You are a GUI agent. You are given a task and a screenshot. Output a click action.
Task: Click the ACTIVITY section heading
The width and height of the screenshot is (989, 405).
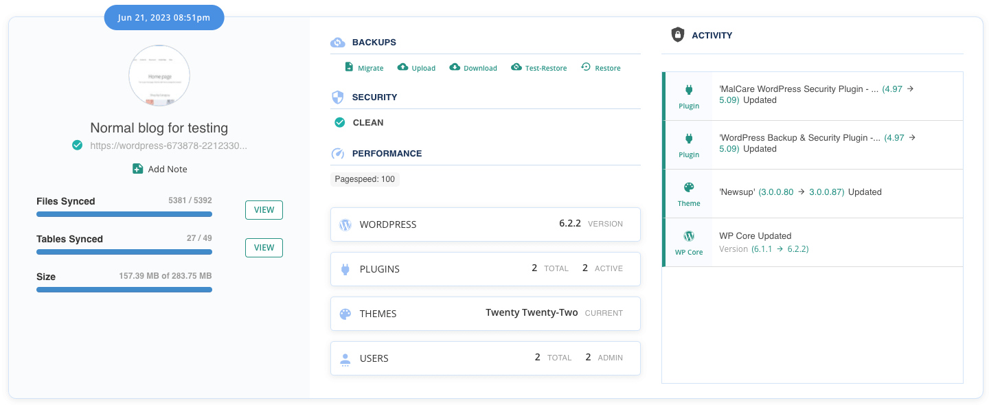[x=712, y=35]
